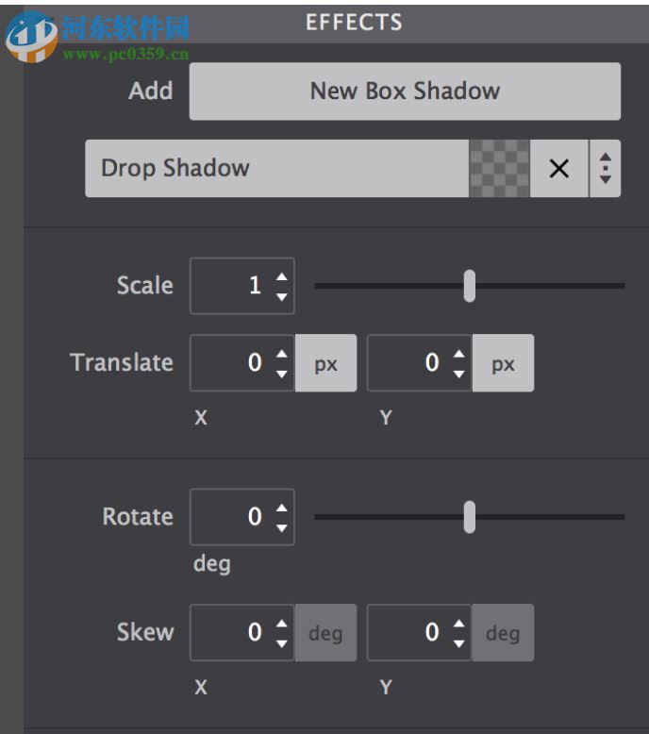
Task: Open the Skew X deg unit dropdown
Action: 326,633
